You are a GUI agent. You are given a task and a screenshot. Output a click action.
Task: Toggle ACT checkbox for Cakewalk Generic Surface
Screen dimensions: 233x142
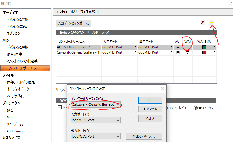(x=178, y=52)
